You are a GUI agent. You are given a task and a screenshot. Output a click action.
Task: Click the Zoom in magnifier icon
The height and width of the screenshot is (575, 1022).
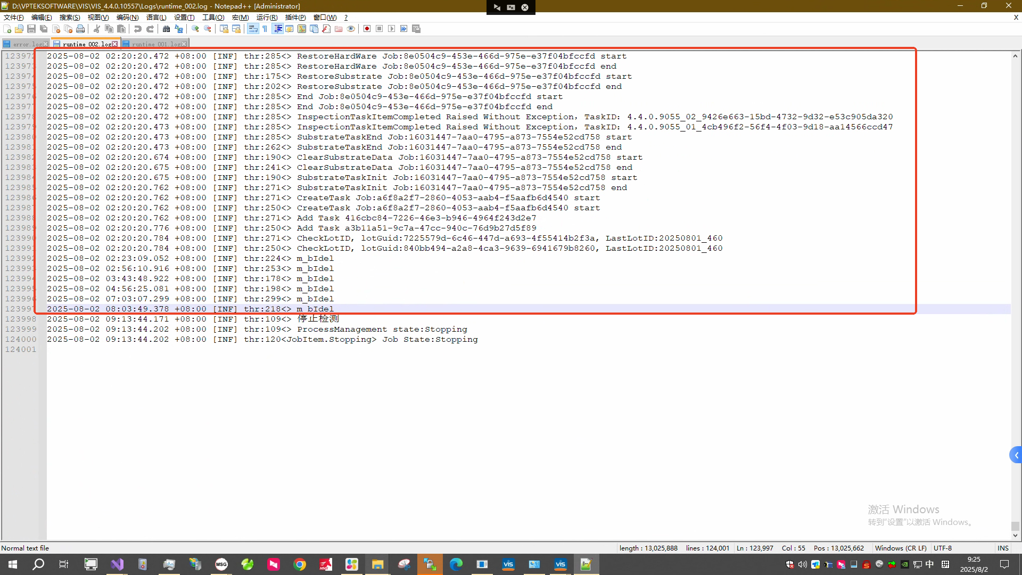coord(195,29)
